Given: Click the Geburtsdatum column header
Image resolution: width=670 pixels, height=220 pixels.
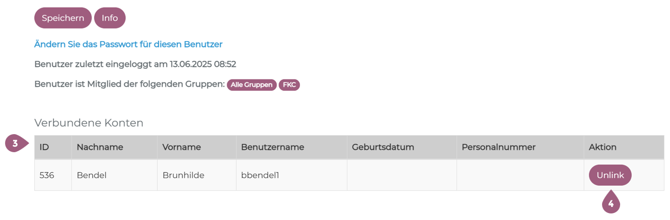Looking at the screenshot, I should [x=383, y=147].
